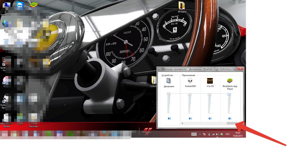
Task: Click the Action Center flag icon
Action: 204,134
